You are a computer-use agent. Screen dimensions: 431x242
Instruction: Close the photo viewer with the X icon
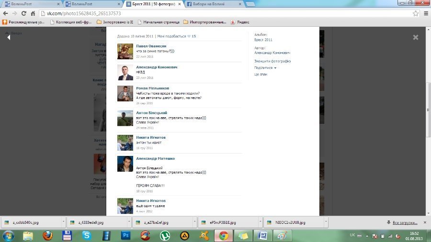coord(415,37)
